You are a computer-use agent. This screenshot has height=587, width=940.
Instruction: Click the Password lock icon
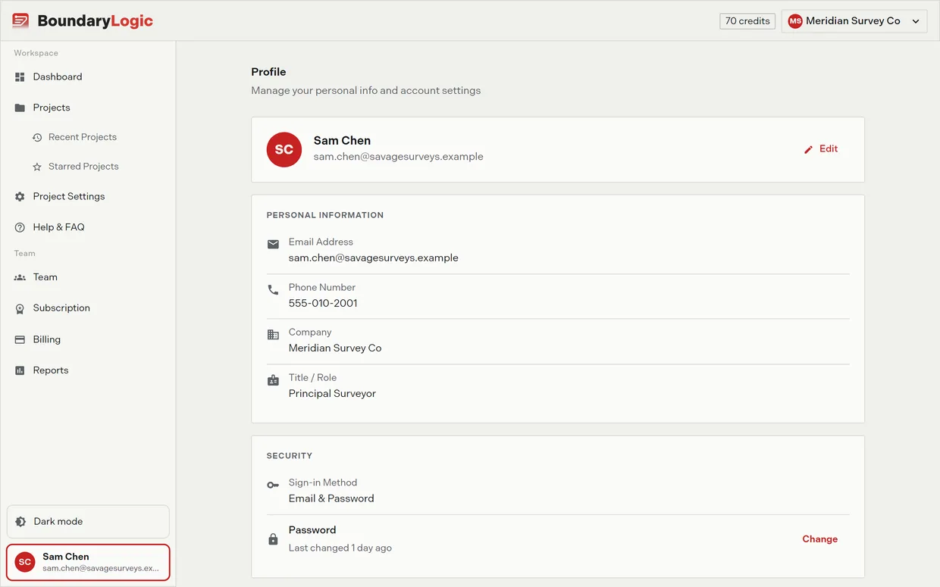click(x=273, y=539)
